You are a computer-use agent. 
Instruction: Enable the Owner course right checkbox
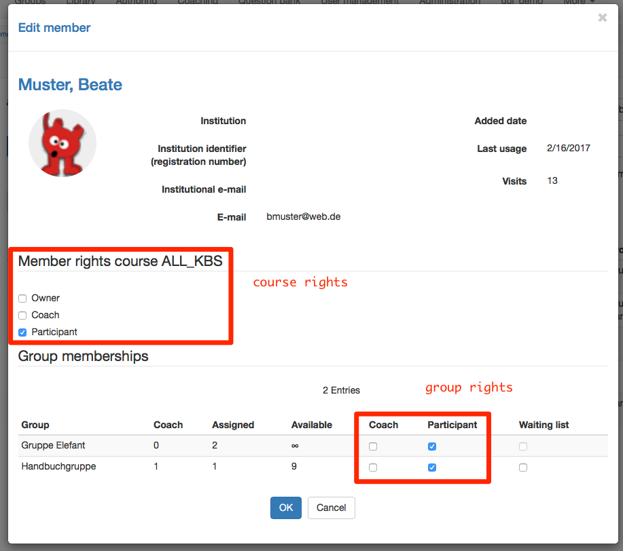point(22,299)
